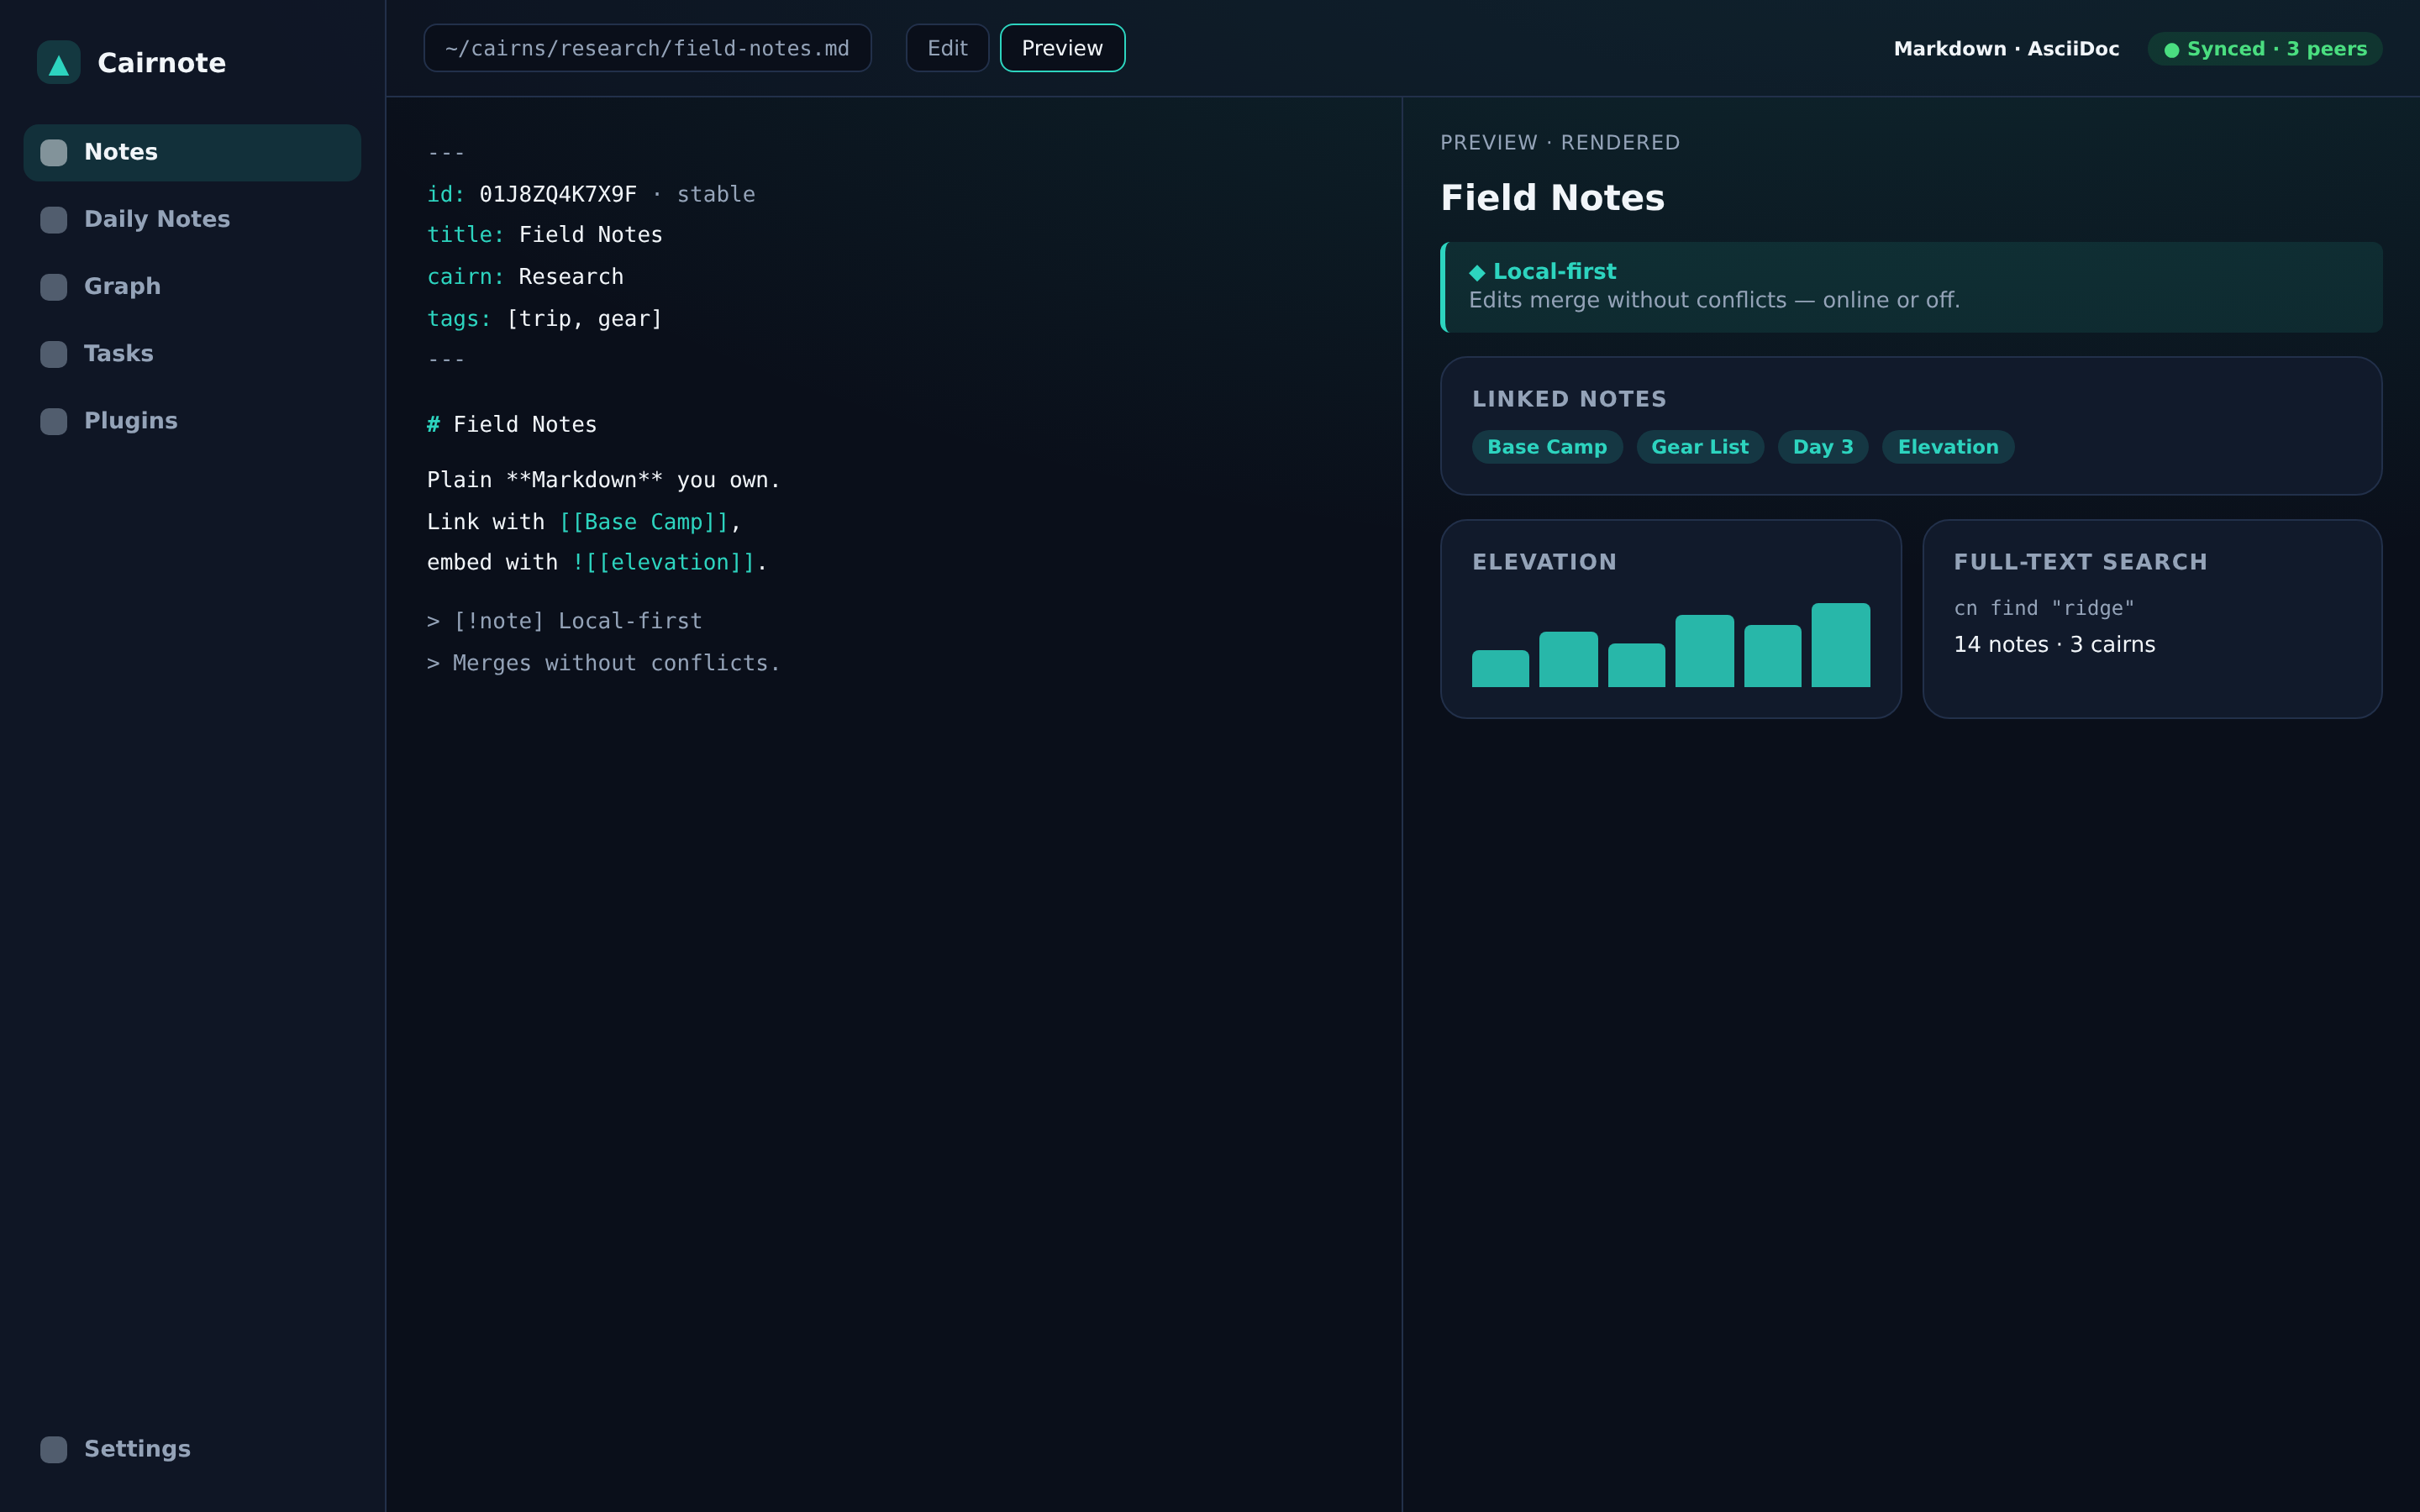Image resolution: width=2420 pixels, height=1512 pixels.
Task: Click Markdown · AsciiDoc format label
Action: (2006, 49)
